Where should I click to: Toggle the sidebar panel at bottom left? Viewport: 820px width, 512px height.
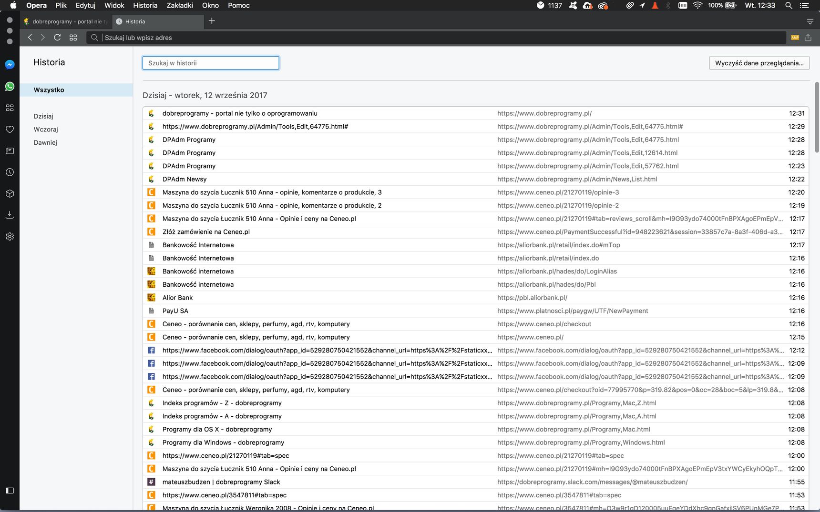click(x=10, y=490)
